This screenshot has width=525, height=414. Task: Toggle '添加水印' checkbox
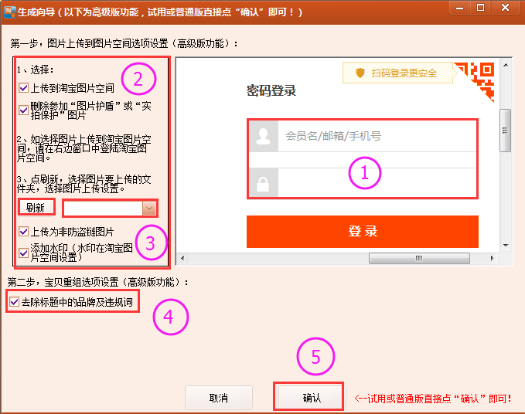tap(23, 253)
